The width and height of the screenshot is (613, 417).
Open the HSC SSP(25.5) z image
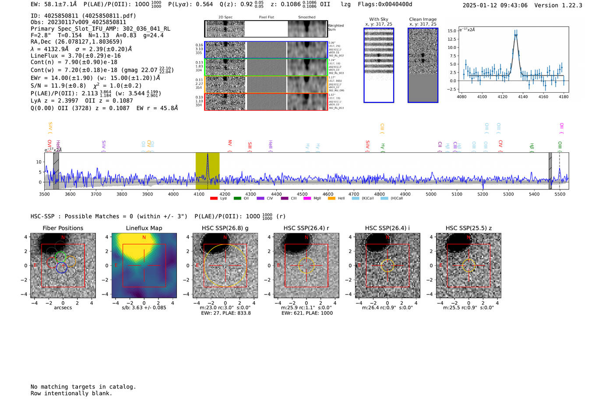[x=469, y=266]
